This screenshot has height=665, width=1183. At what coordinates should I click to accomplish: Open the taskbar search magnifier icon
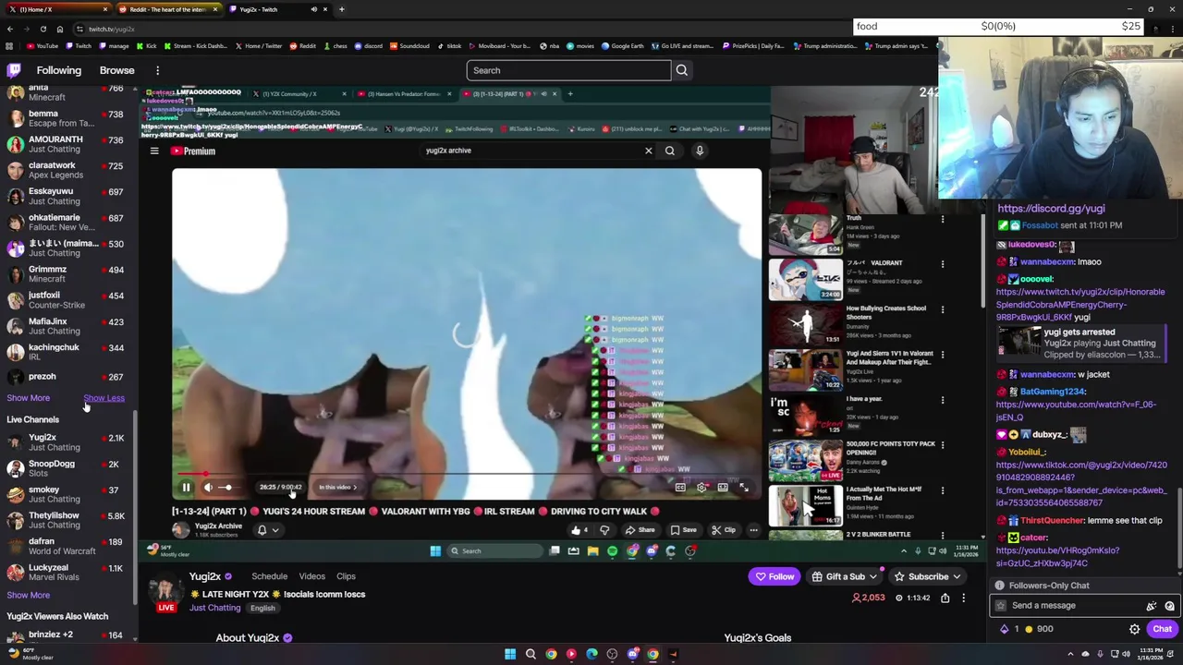coord(531,655)
